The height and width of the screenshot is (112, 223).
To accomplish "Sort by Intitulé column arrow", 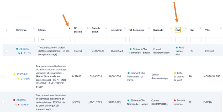I will pyautogui.click(x=70, y=28).
